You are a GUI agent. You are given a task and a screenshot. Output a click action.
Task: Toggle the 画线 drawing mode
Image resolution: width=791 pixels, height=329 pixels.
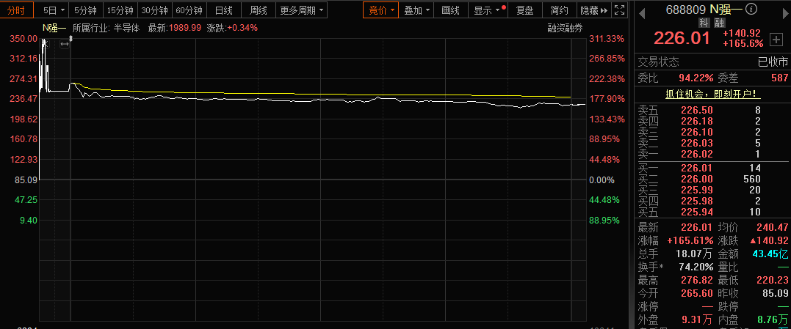(x=450, y=10)
